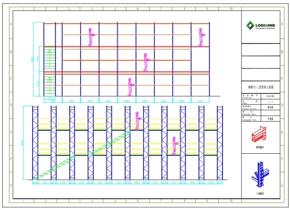Select the project director name value
Viewport: 290px width, 210px height.
point(271,107)
